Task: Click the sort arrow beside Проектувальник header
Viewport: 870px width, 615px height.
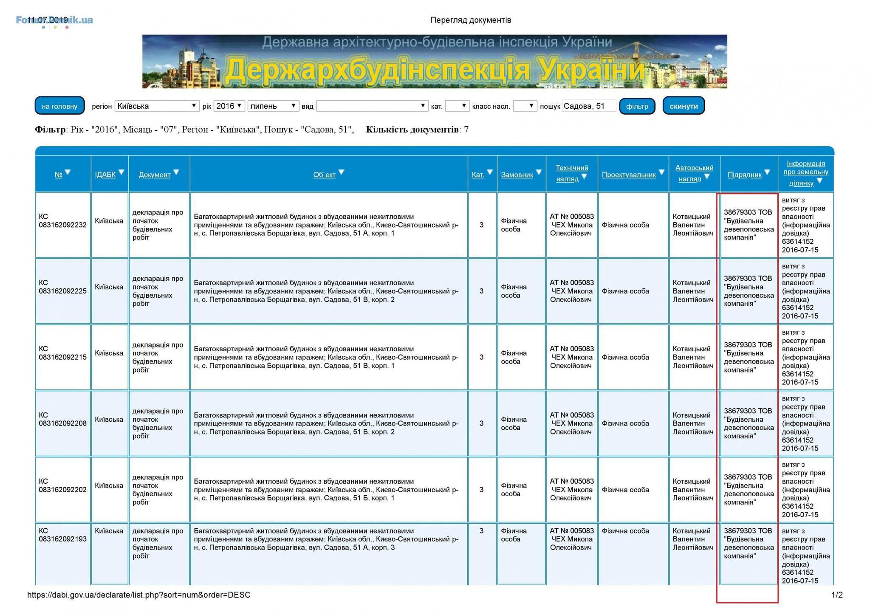Action: point(661,172)
